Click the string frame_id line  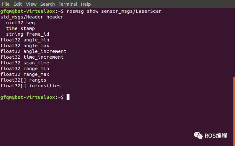coord(28,34)
